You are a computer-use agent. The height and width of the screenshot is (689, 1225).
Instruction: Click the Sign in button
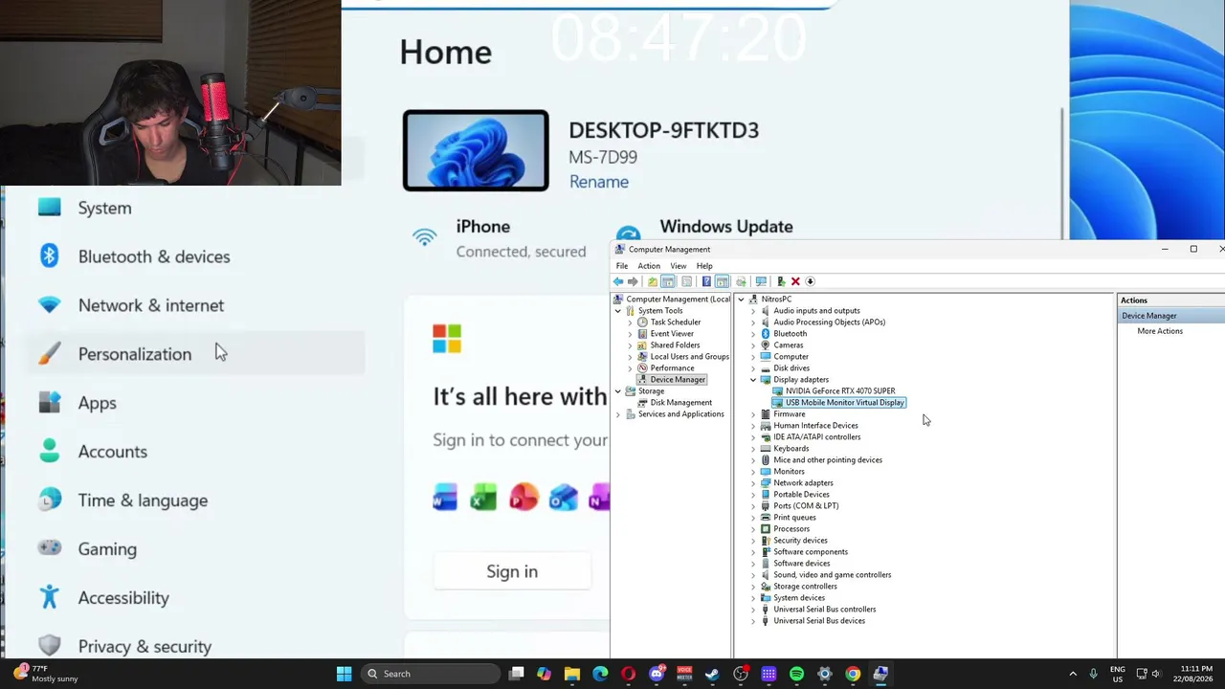(x=512, y=571)
